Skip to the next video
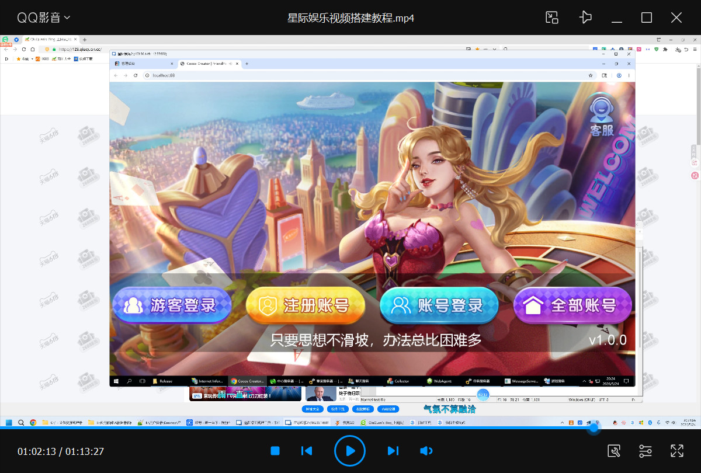The width and height of the screenshot is (701, 473). [393, 451]
